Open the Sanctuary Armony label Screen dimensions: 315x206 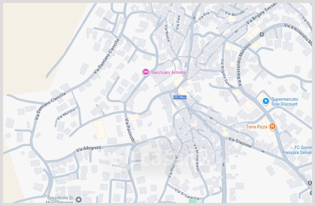click(x=169, y=72)
